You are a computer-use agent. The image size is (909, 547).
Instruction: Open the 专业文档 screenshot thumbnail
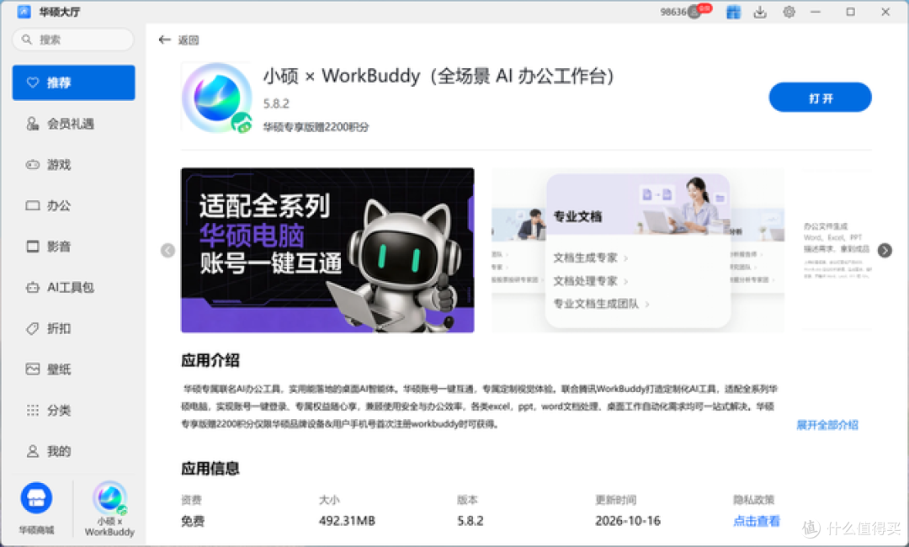[638, 250]
